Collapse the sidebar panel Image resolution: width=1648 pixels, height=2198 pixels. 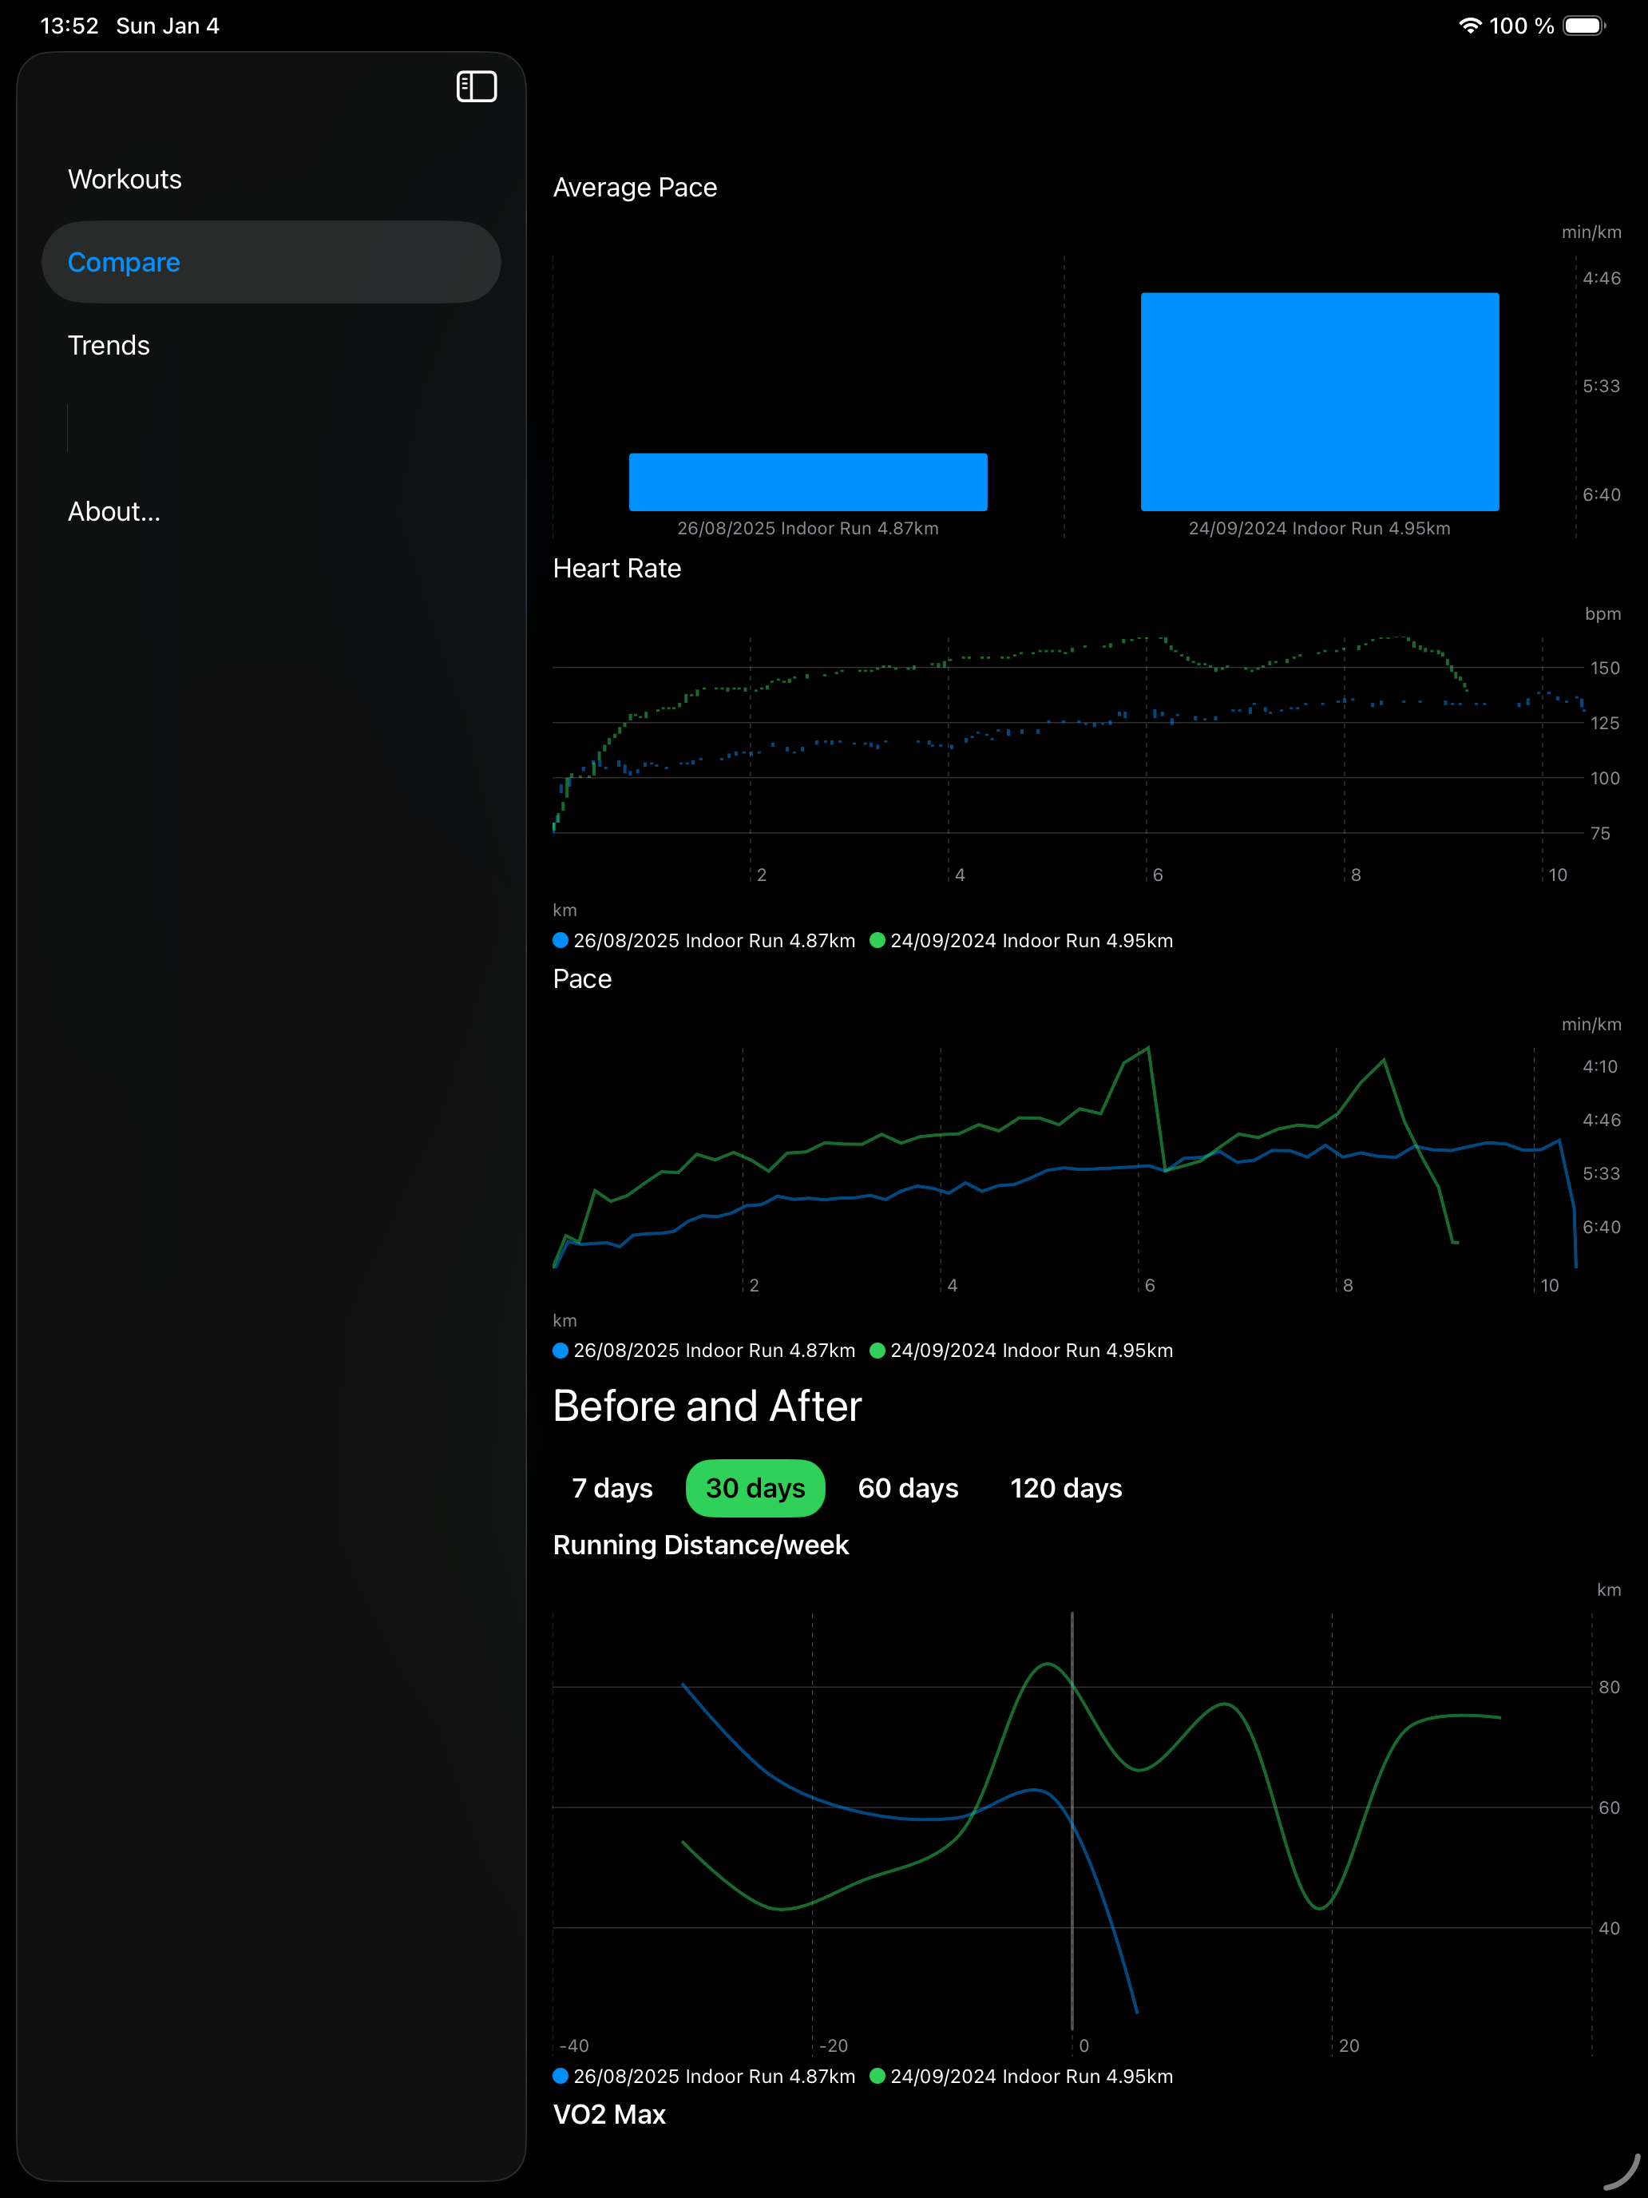[476, 86]
